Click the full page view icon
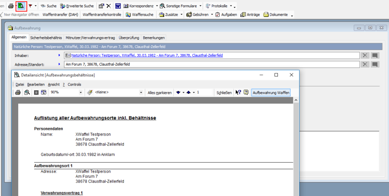389x196 pixels. point(36,92)
